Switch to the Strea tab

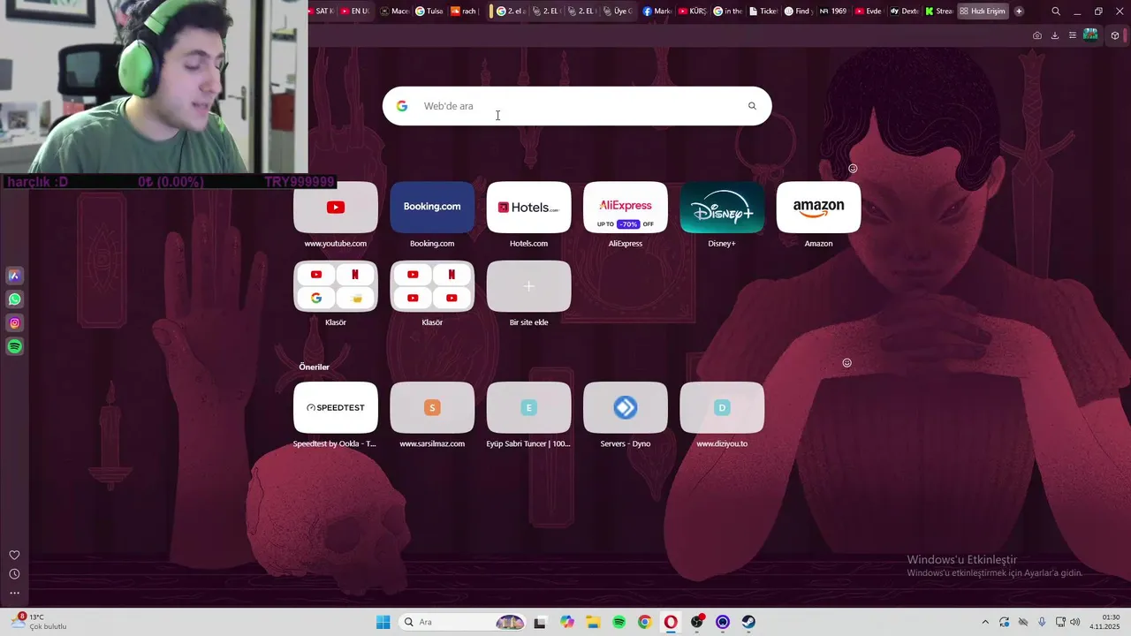[939, 11]
